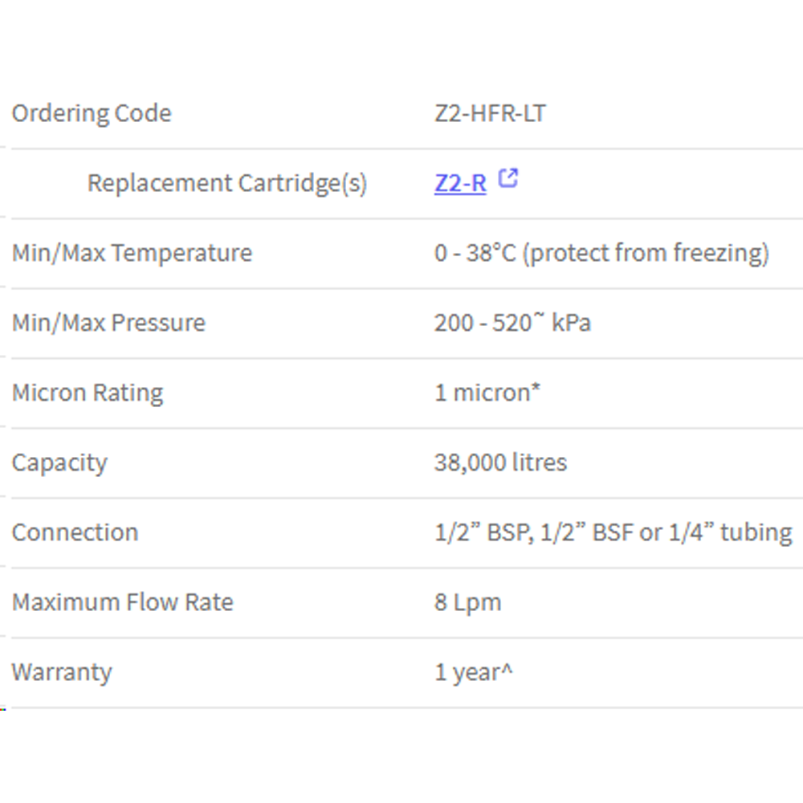The image size is (803, 803).
Task: Click the Min/Max Temperature label
Action: point(132,253)
